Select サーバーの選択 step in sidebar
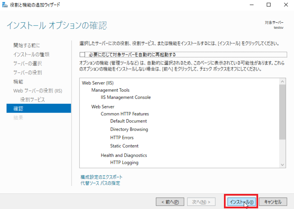The width and height of the screenshot is (294, 209). tap(27, 63)
